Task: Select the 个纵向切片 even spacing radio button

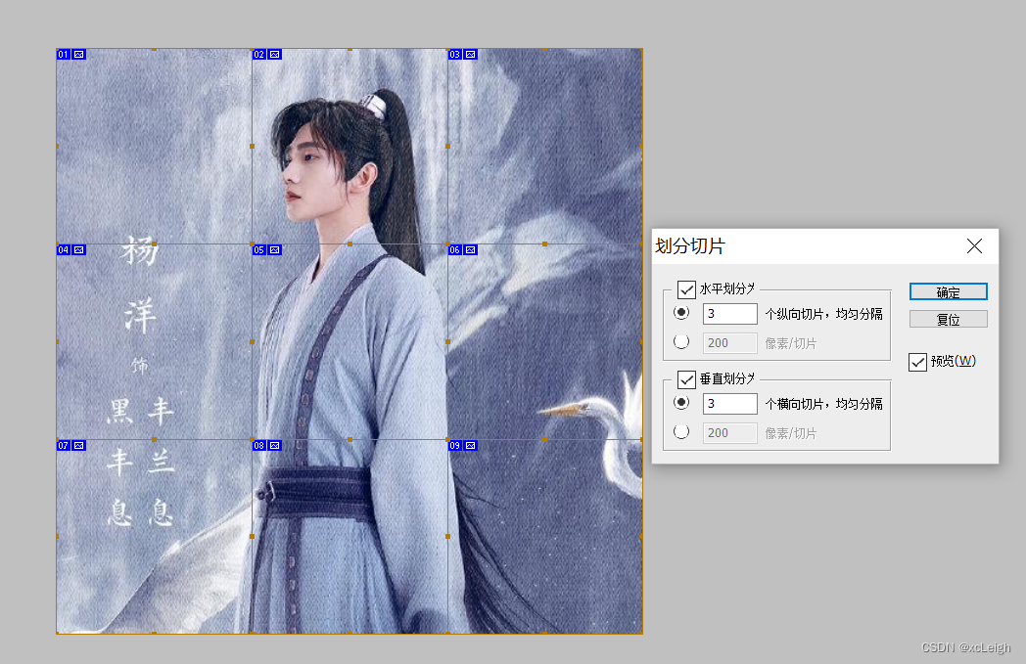Action: click(681, 313)
